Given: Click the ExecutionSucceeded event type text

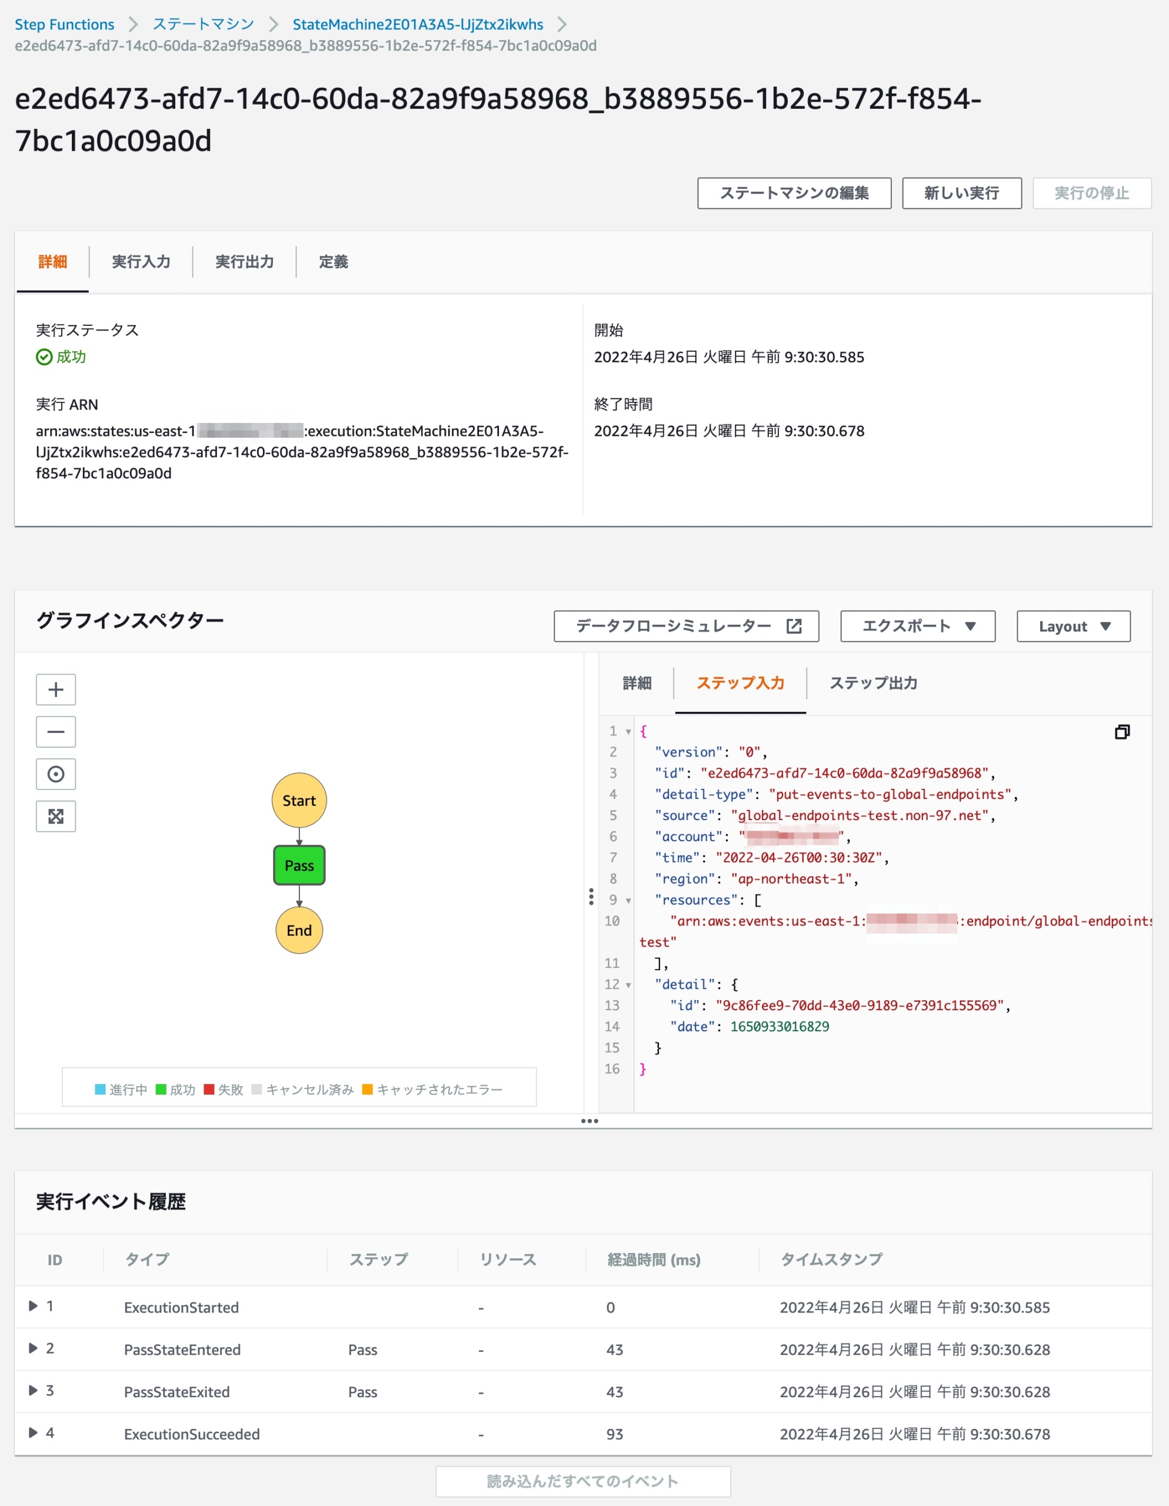Looking at the screenshot, I should pyautogui.click(x=192, y=1434).
